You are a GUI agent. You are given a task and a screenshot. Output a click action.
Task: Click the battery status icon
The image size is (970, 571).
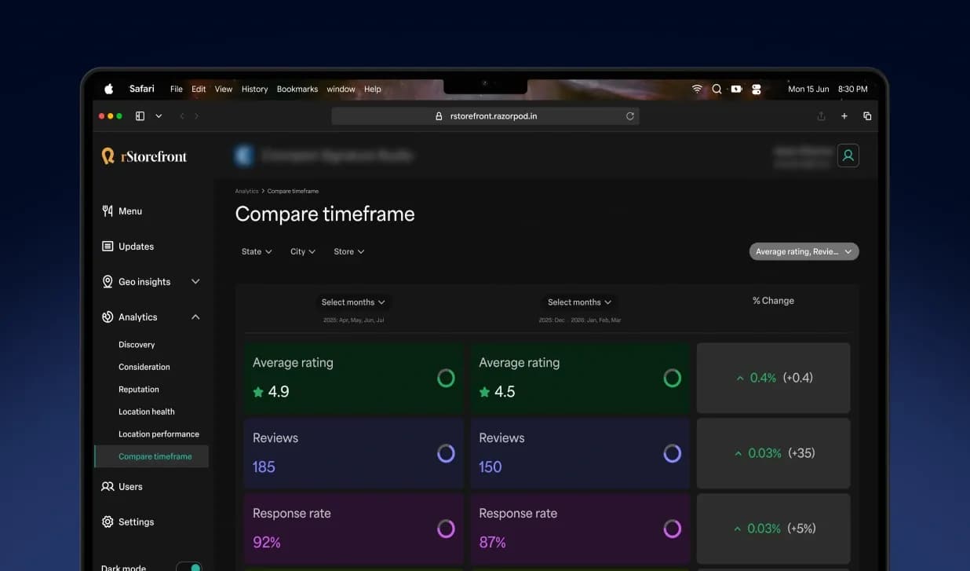point(736,90)
